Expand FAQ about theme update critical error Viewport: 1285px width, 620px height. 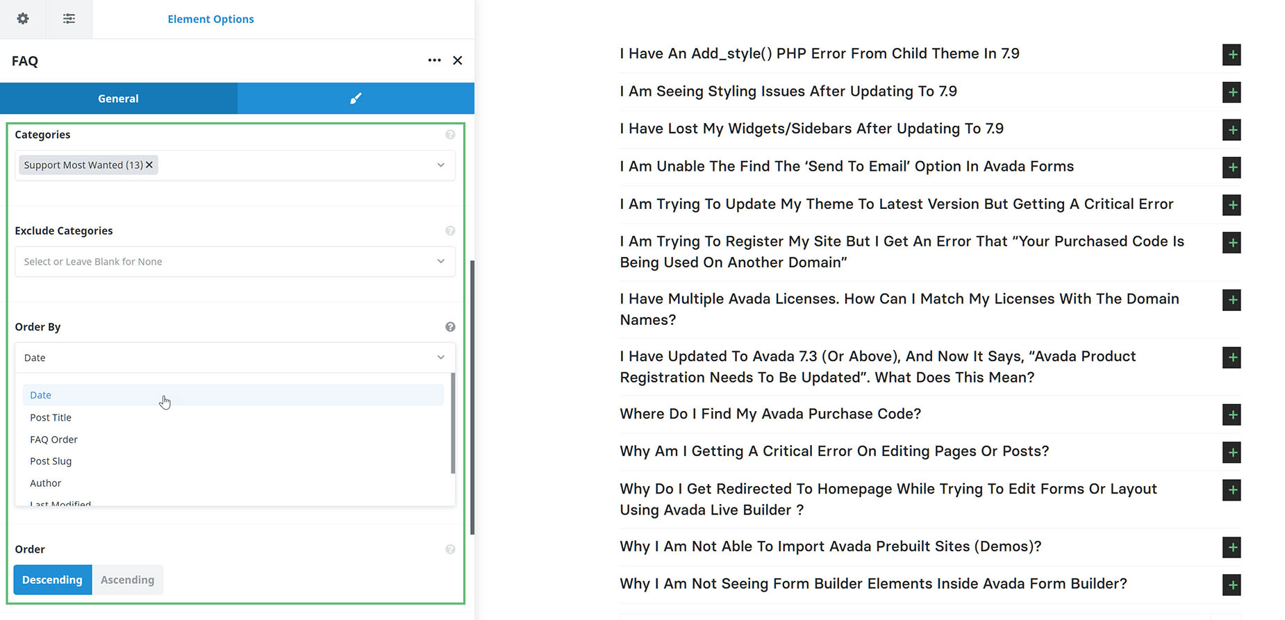[x=1232, y=205]
